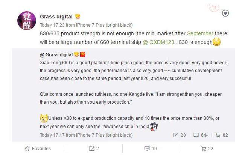Open the 19 comments section
The image size is (248, 160).
click(151, 149)
